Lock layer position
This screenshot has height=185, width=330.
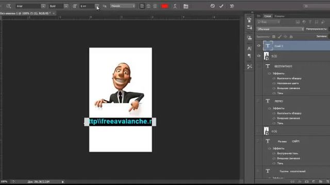[x=285, y=36]
